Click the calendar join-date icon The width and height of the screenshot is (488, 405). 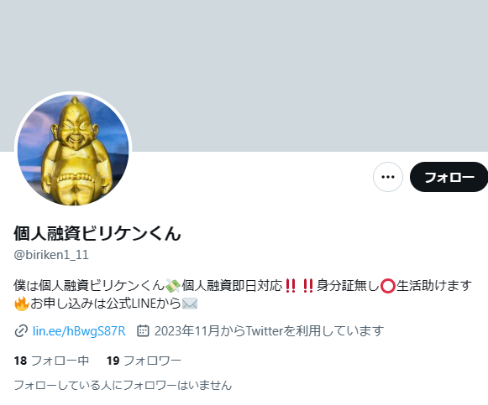pos(143,330)
